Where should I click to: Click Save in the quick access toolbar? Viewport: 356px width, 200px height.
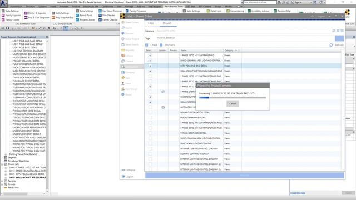coord(7,28)
